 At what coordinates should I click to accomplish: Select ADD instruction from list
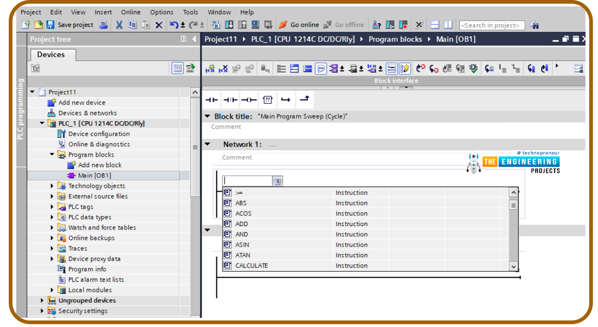click(x=365, y=224)
